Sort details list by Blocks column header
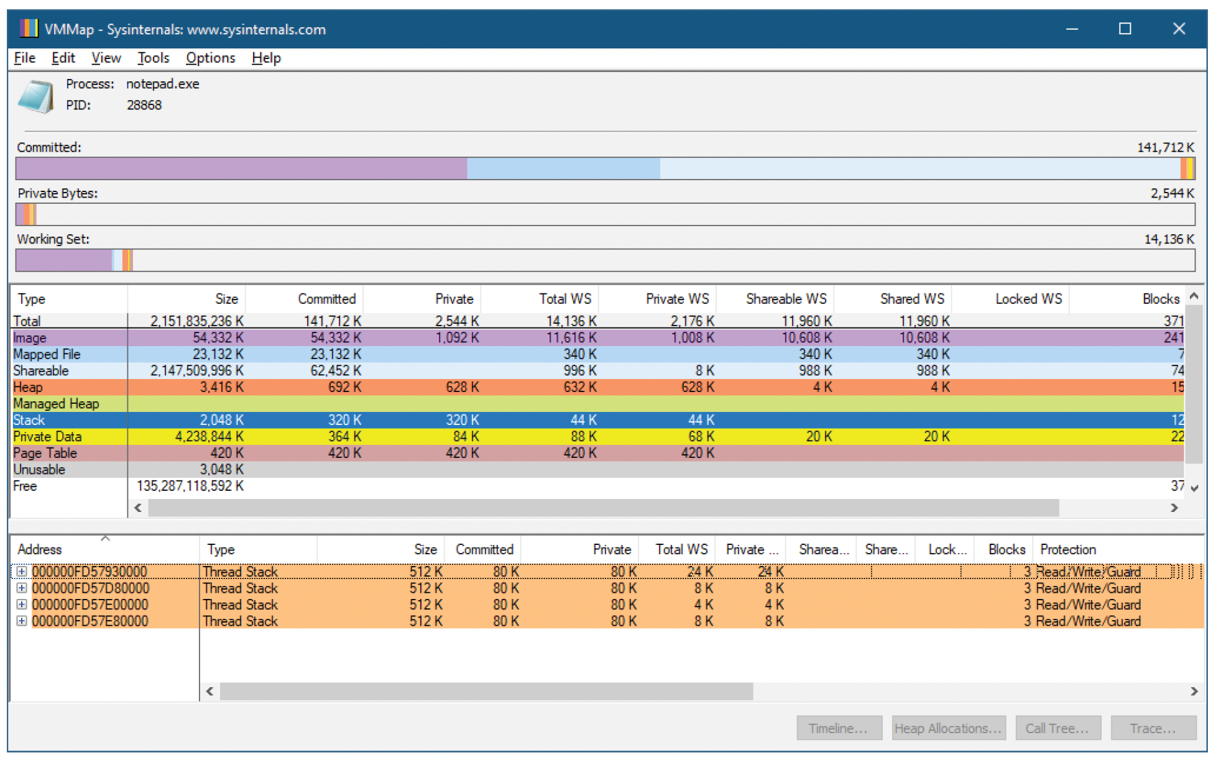Screen dimensions: 1216x763 pyautogui.click(x=1003, y=549)
